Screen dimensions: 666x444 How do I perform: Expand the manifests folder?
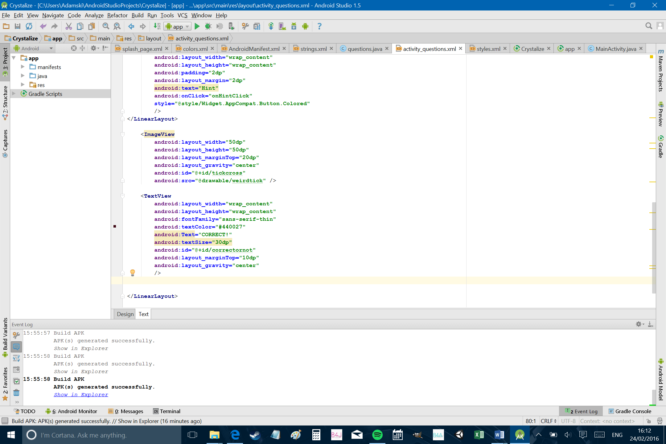[23, 67]
